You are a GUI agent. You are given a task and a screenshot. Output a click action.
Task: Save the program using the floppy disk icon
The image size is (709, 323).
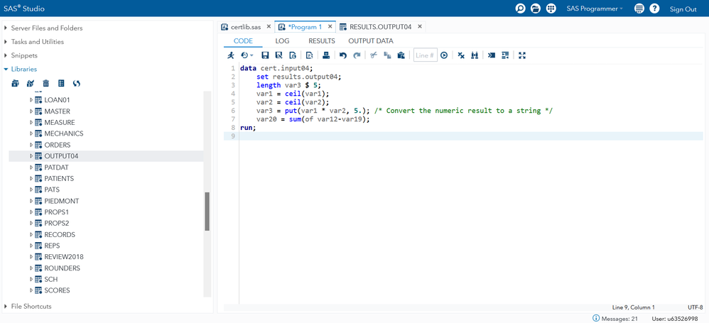[265, 55]
